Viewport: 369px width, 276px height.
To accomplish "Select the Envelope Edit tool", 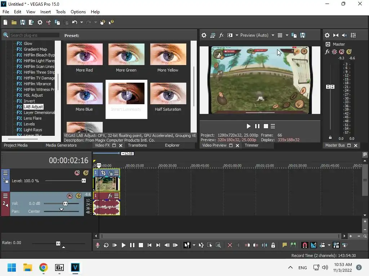I will click(201, 245).
